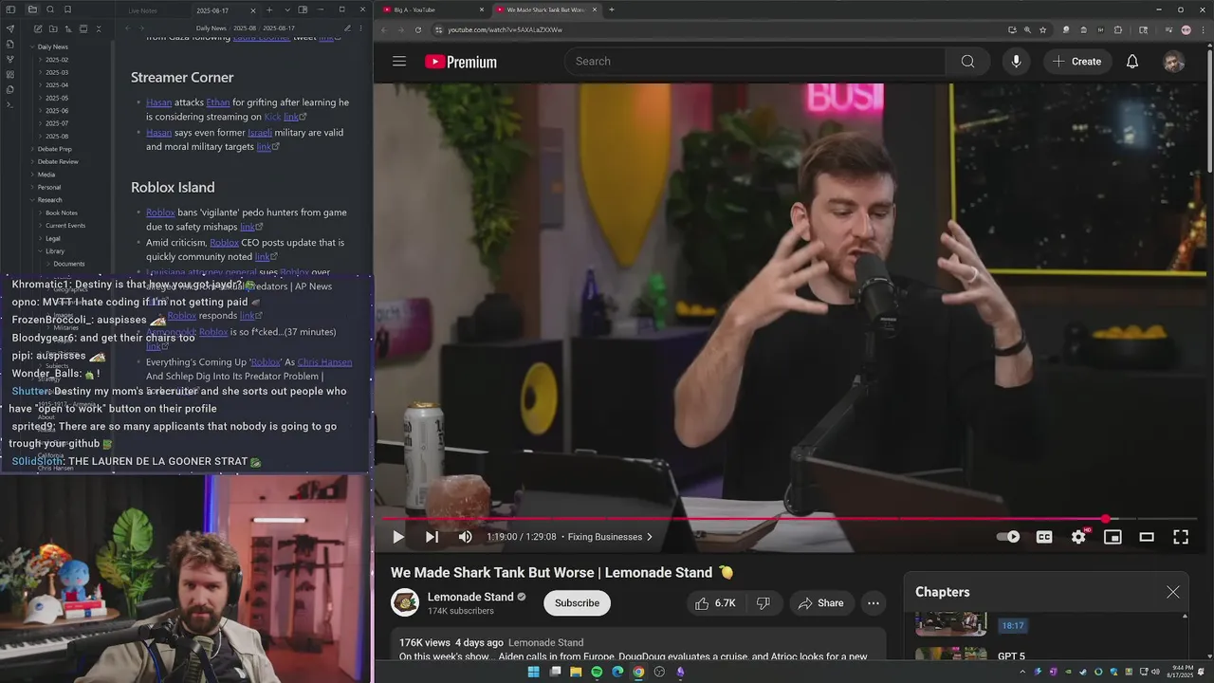
Task: Switch to theater mode
Action: tap(1147, 537)
